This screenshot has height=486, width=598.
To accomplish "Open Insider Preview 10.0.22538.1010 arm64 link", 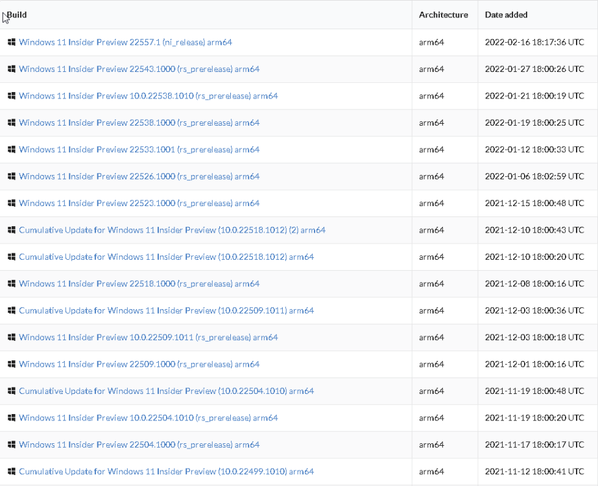I will point(149,96).
